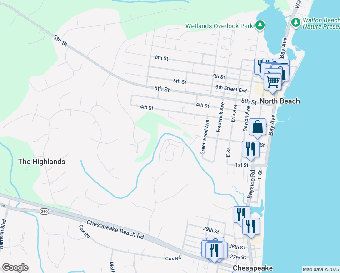Click the 29th St street label

tap(211, 231)
